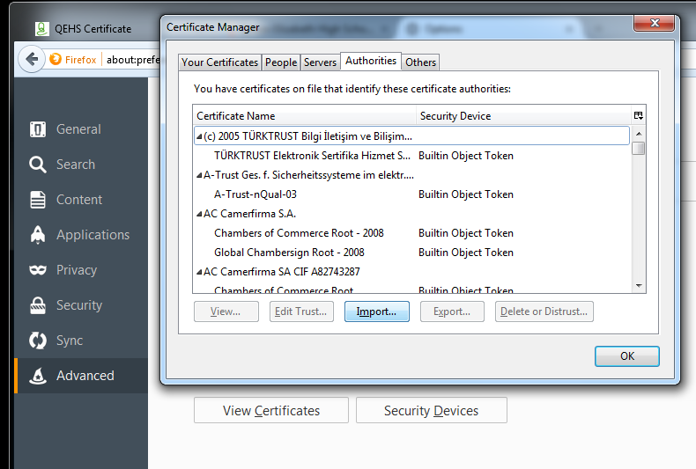The width and height of the screenshot is (696, 469).
Task: Collapse AC Camerfirma SA CIF A82743287 group
Action: 199,272
